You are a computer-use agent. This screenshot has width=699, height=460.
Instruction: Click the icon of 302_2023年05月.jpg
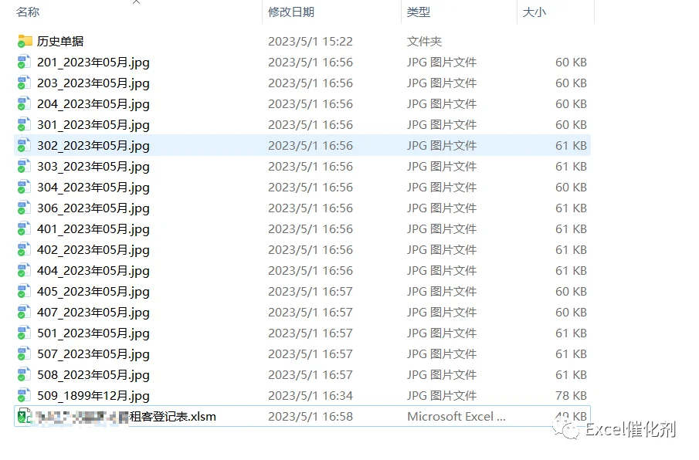(x=24, y=146)
